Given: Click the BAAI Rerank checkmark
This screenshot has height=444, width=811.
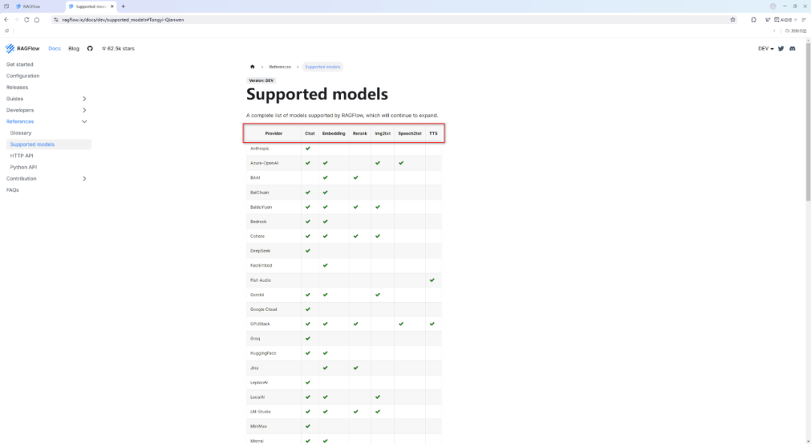Looking at the screenshot, I should pyautogui.click(x=356, y=177).
